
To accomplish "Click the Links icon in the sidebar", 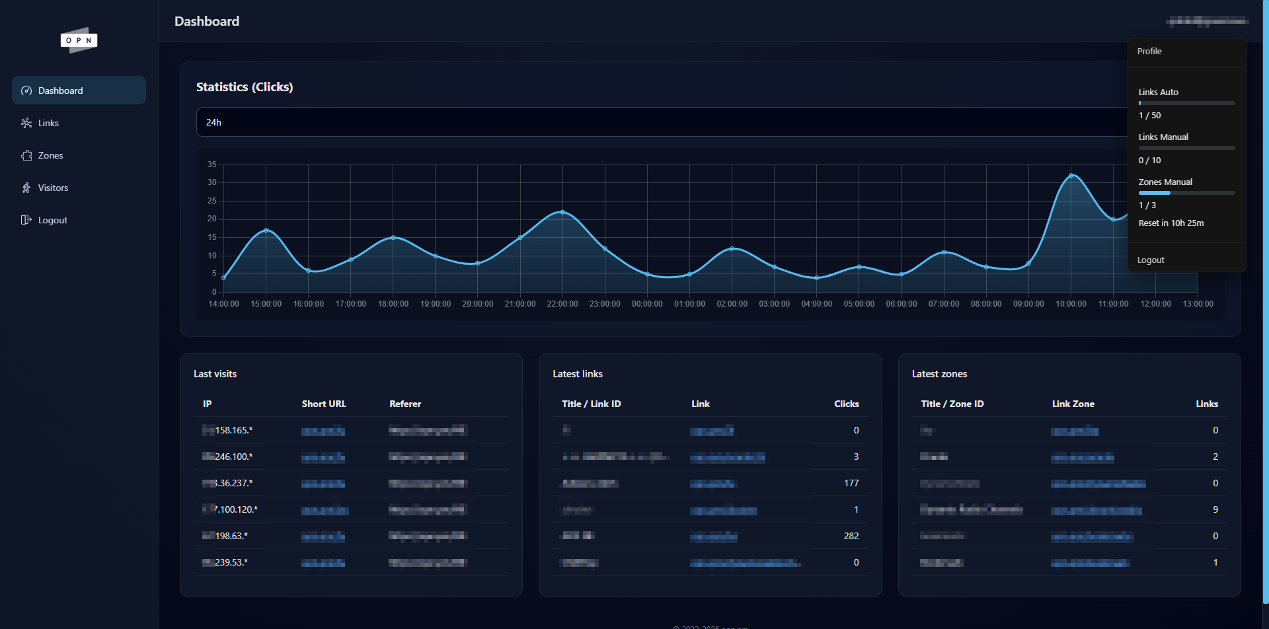I will (26, 123).
